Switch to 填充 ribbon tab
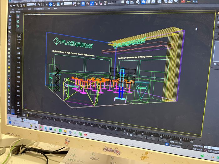Viewport: 219px width, 164px height. [49, 9]
